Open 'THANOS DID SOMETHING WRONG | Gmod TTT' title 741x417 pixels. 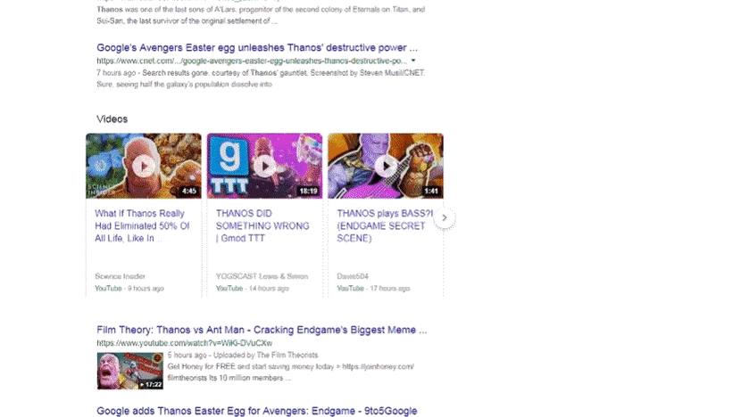[262, 226]
